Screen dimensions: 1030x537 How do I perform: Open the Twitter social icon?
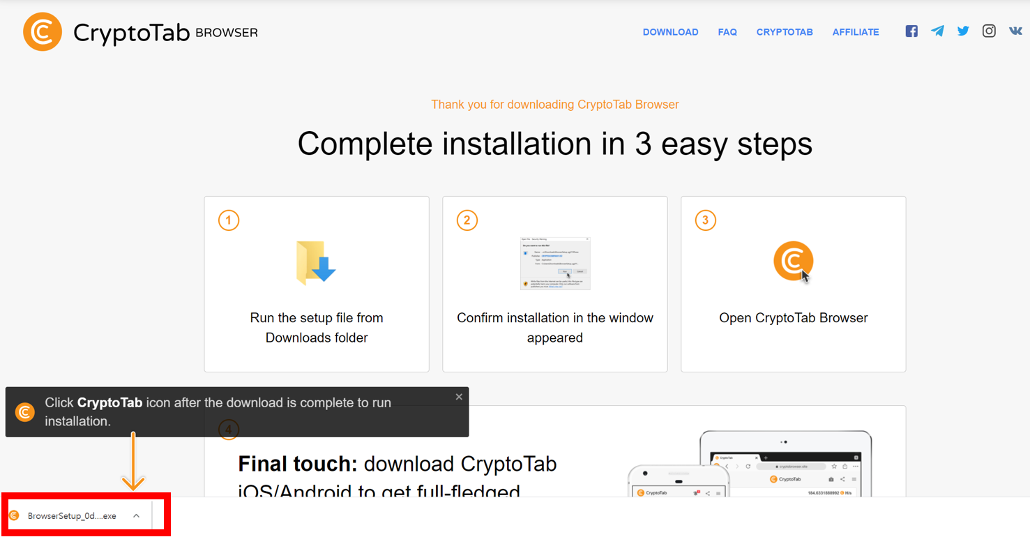pos(963,31)
